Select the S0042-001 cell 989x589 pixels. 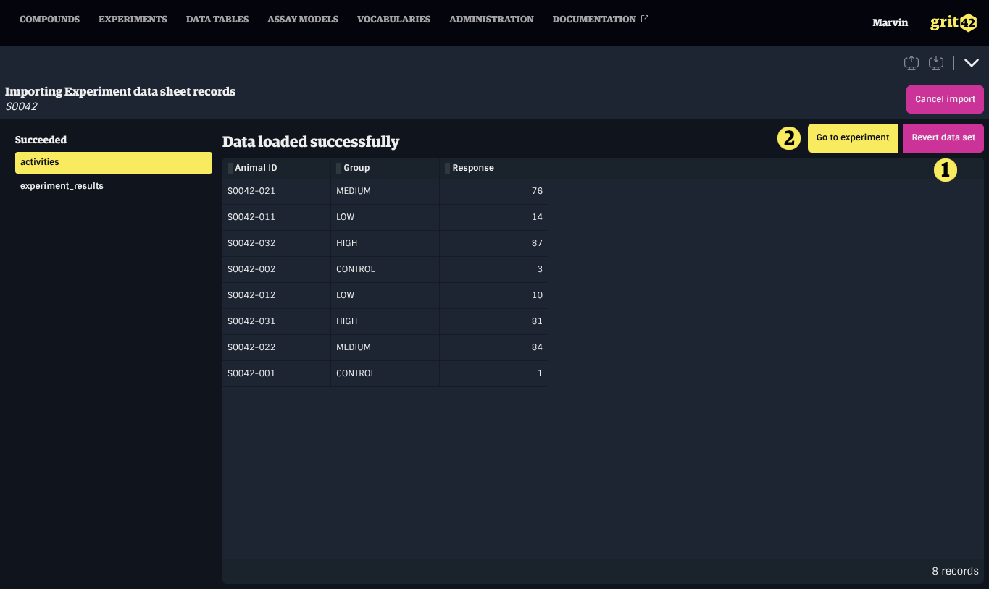pyautogui.click(x=277, y=373)
